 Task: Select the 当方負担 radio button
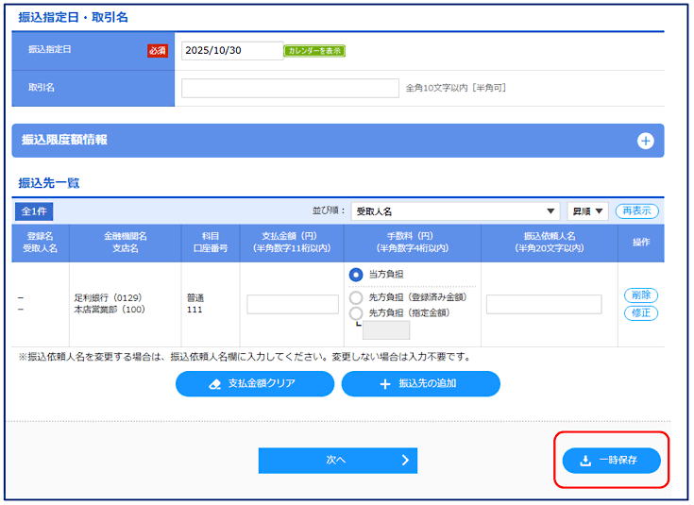(x=356, y=275)
